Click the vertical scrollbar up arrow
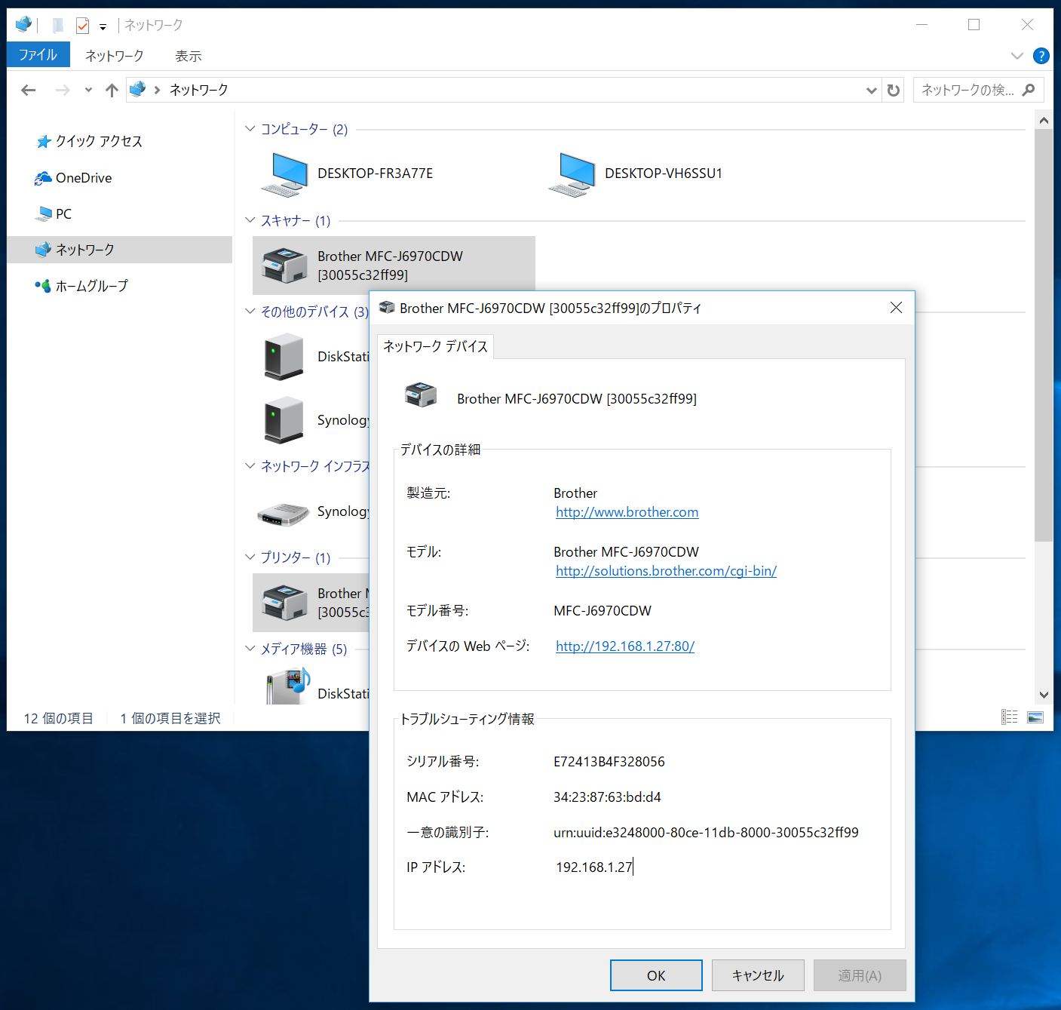The height and width of the screenshot is (1010, 1061). click(x=1044, y=121)
